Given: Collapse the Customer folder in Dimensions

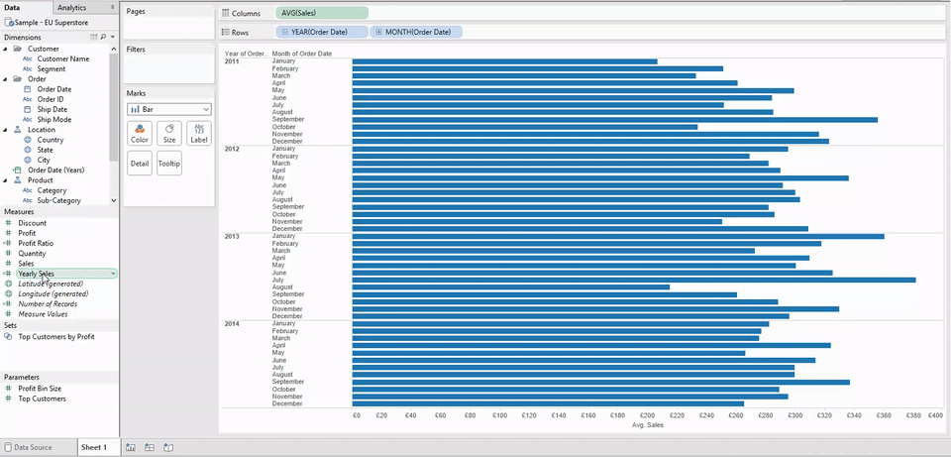Looking at the screenshot, I should pos(7,49).
